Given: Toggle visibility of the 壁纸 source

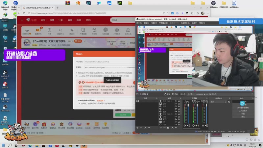Looking at the screenshot, I should 176,104.
